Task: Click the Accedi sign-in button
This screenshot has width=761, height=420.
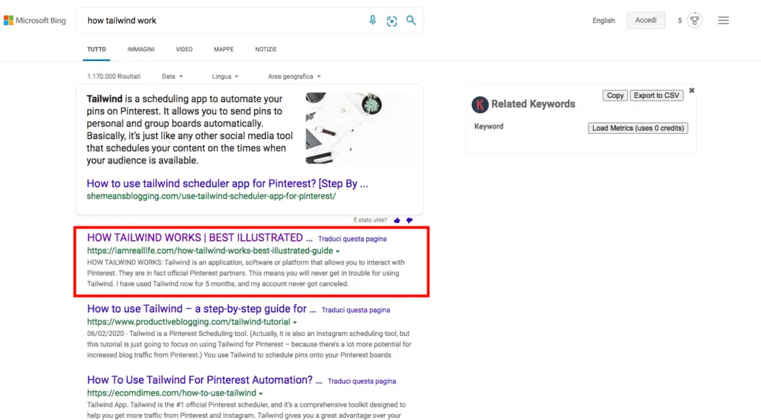Action: 646,20
